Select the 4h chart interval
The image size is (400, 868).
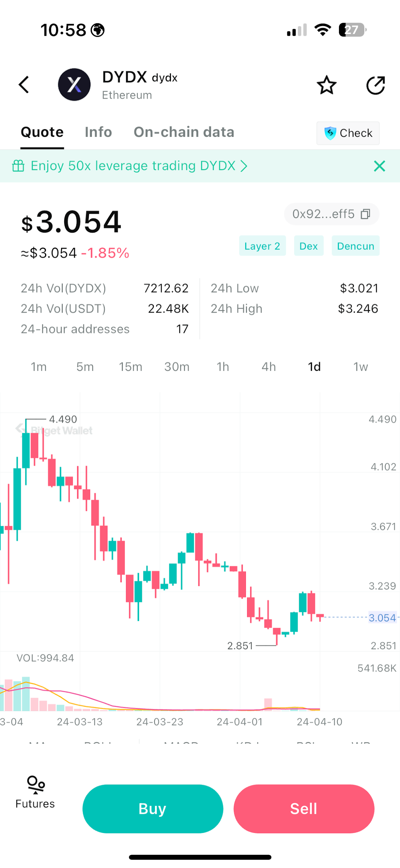[269, 367]
